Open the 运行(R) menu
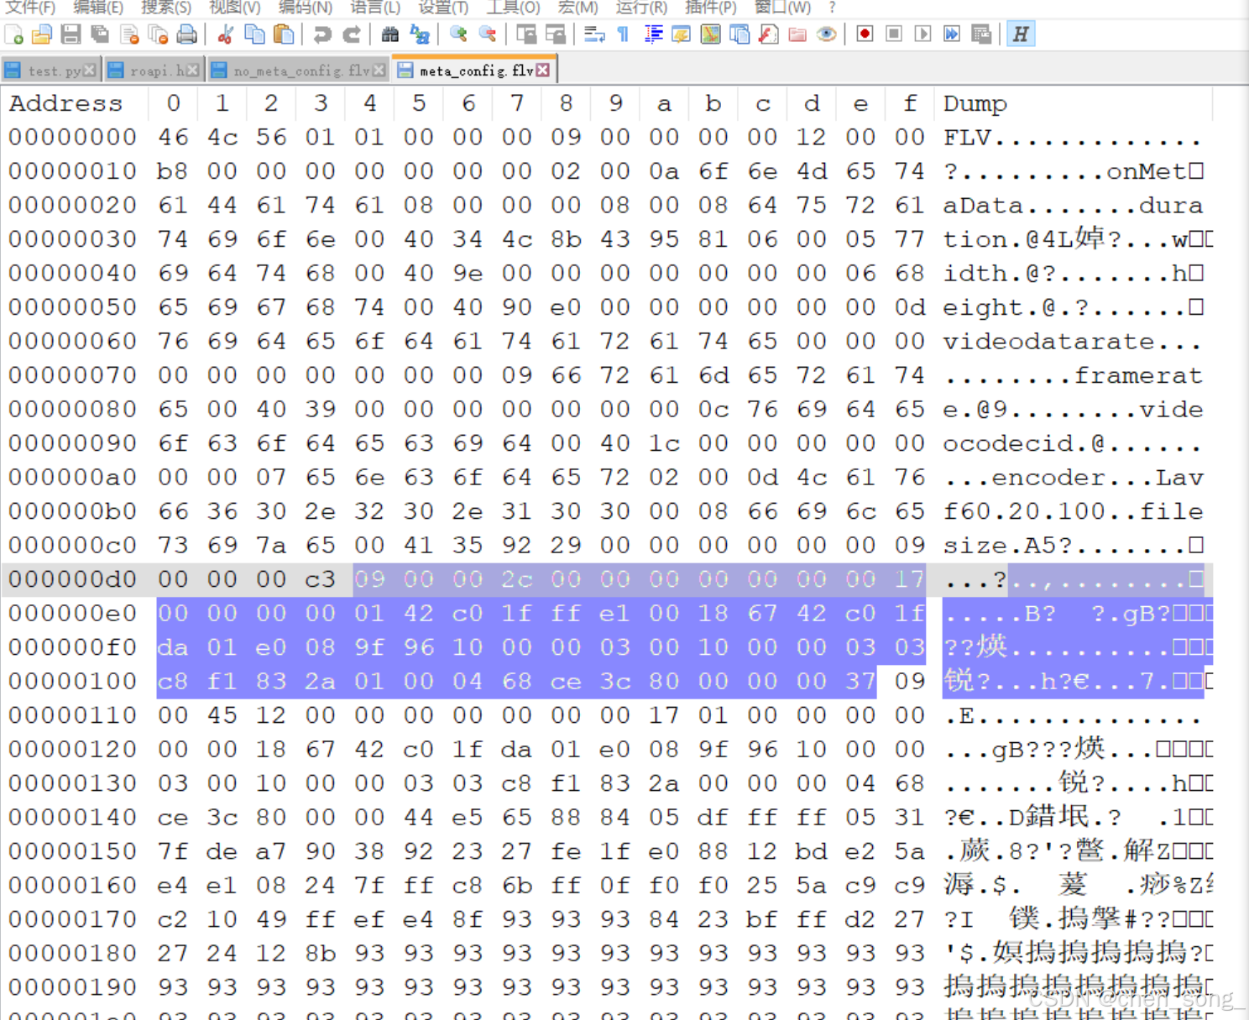The width and height of the screenshot is (1249, 1020). click(641, 8)
